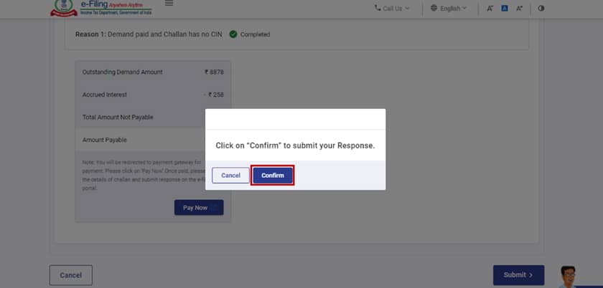Decrease font size with A- icon
Screen dimensions: 603x288
tap(490, 8)
